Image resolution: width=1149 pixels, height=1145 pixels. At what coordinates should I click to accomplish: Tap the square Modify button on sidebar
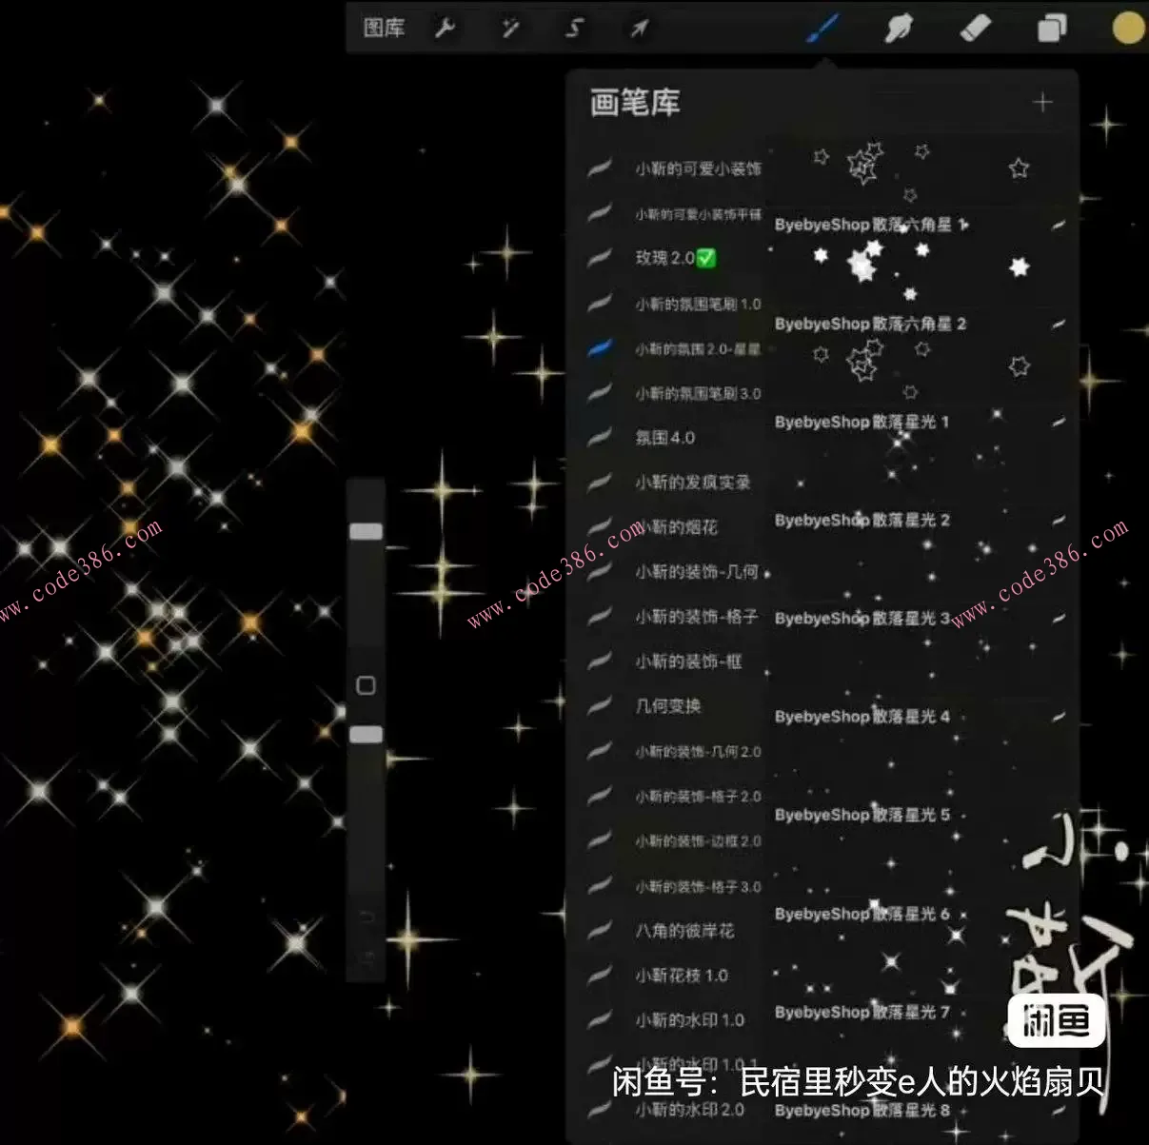(x=366, y=685)
